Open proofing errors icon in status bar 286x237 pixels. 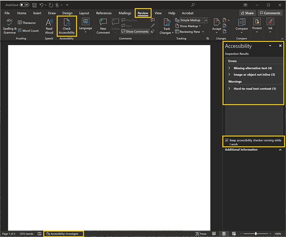coord(39,234)
